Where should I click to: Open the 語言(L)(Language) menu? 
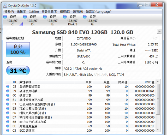coord(99,11)
